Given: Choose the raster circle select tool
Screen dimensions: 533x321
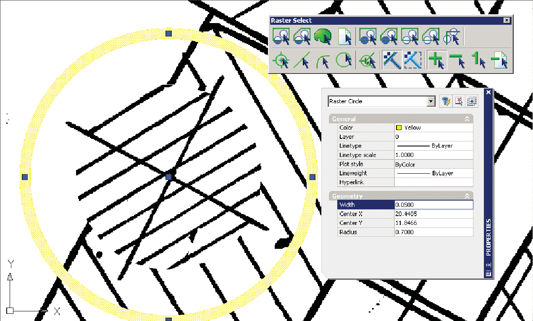Looking at the screenshot, I should point(344,60).
